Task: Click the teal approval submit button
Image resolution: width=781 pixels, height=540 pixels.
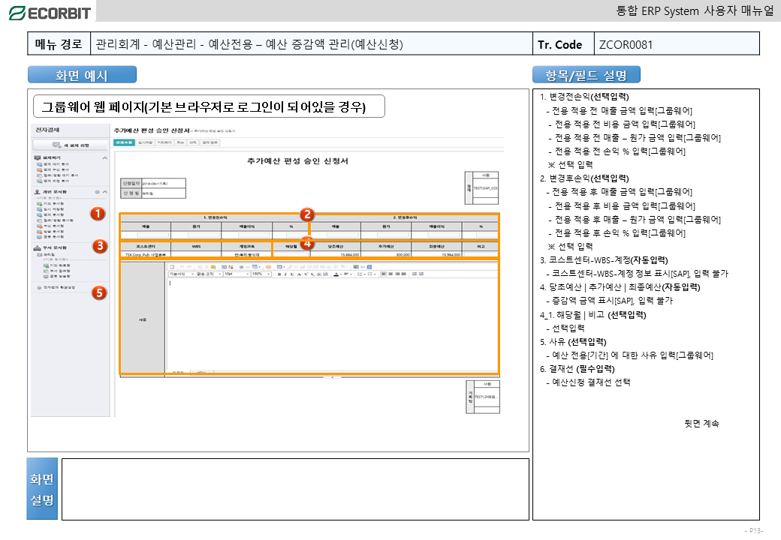Action: pos(123,141)
